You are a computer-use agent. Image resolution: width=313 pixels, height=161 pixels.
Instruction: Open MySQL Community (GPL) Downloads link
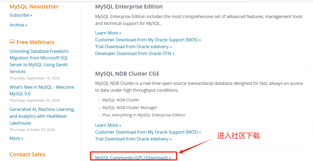[133, 158]
